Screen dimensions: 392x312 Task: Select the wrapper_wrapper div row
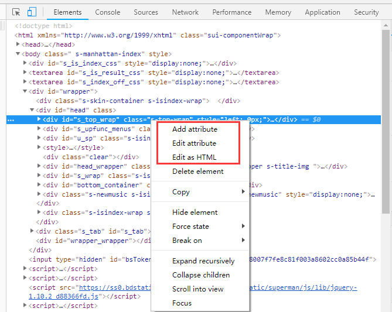[94, 241]
